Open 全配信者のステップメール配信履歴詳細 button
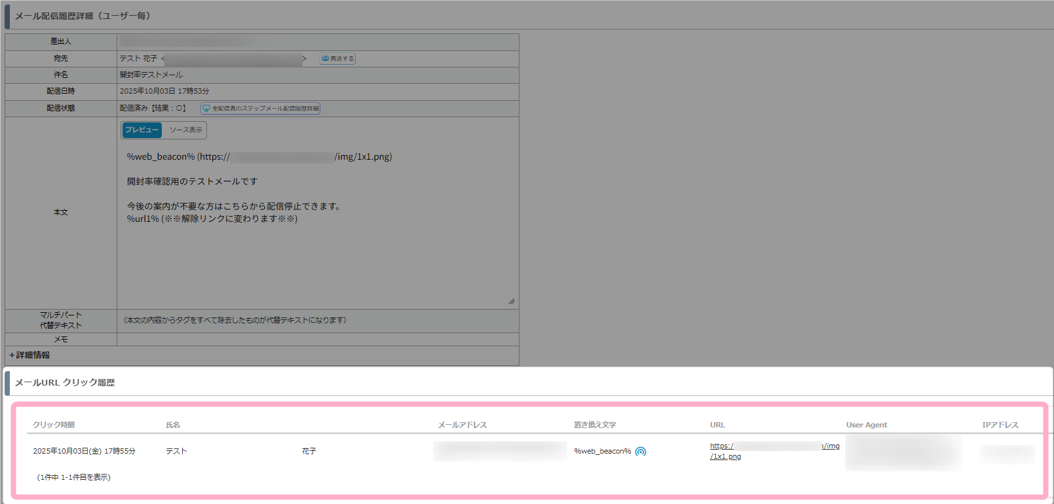 point(261,109)
